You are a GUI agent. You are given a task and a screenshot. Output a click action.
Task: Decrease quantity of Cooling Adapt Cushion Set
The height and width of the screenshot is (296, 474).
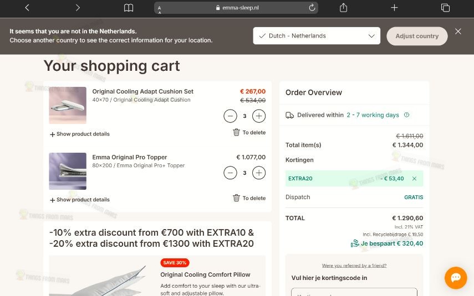click(231, 116)
